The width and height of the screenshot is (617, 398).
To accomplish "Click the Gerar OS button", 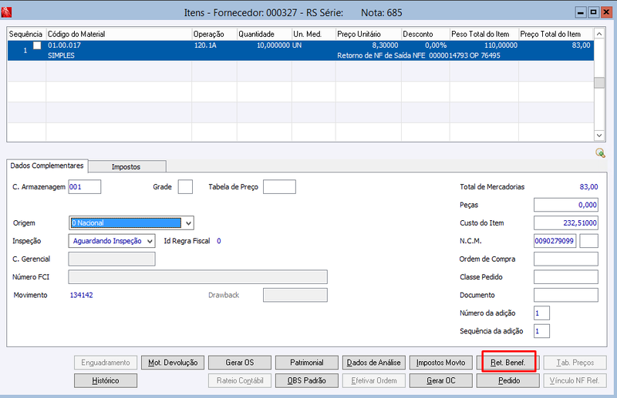I will point(240,363).
